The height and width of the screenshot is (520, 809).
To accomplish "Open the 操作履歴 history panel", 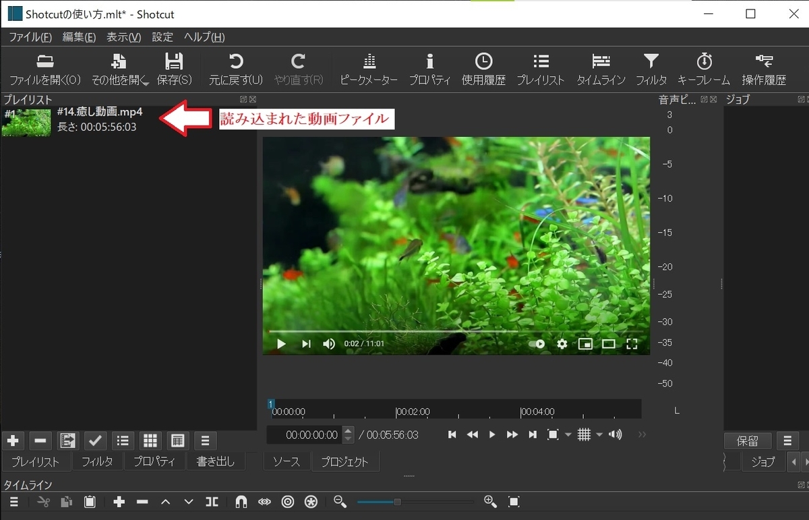I will click(764, 69).
